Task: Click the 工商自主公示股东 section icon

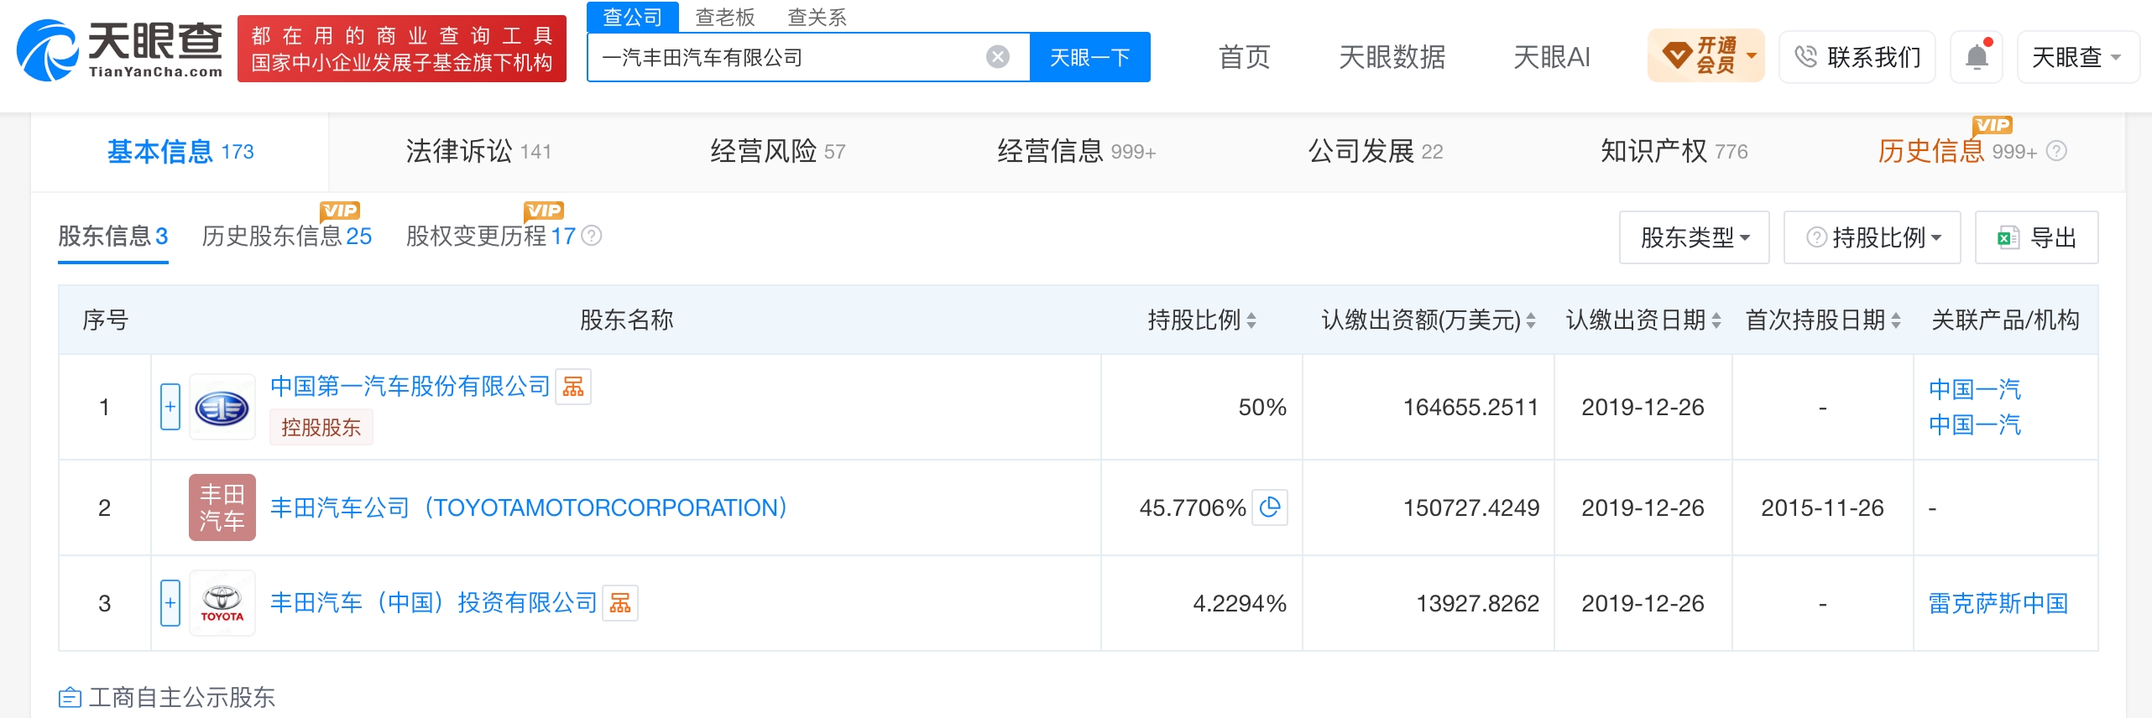Action: pos(70,697)
